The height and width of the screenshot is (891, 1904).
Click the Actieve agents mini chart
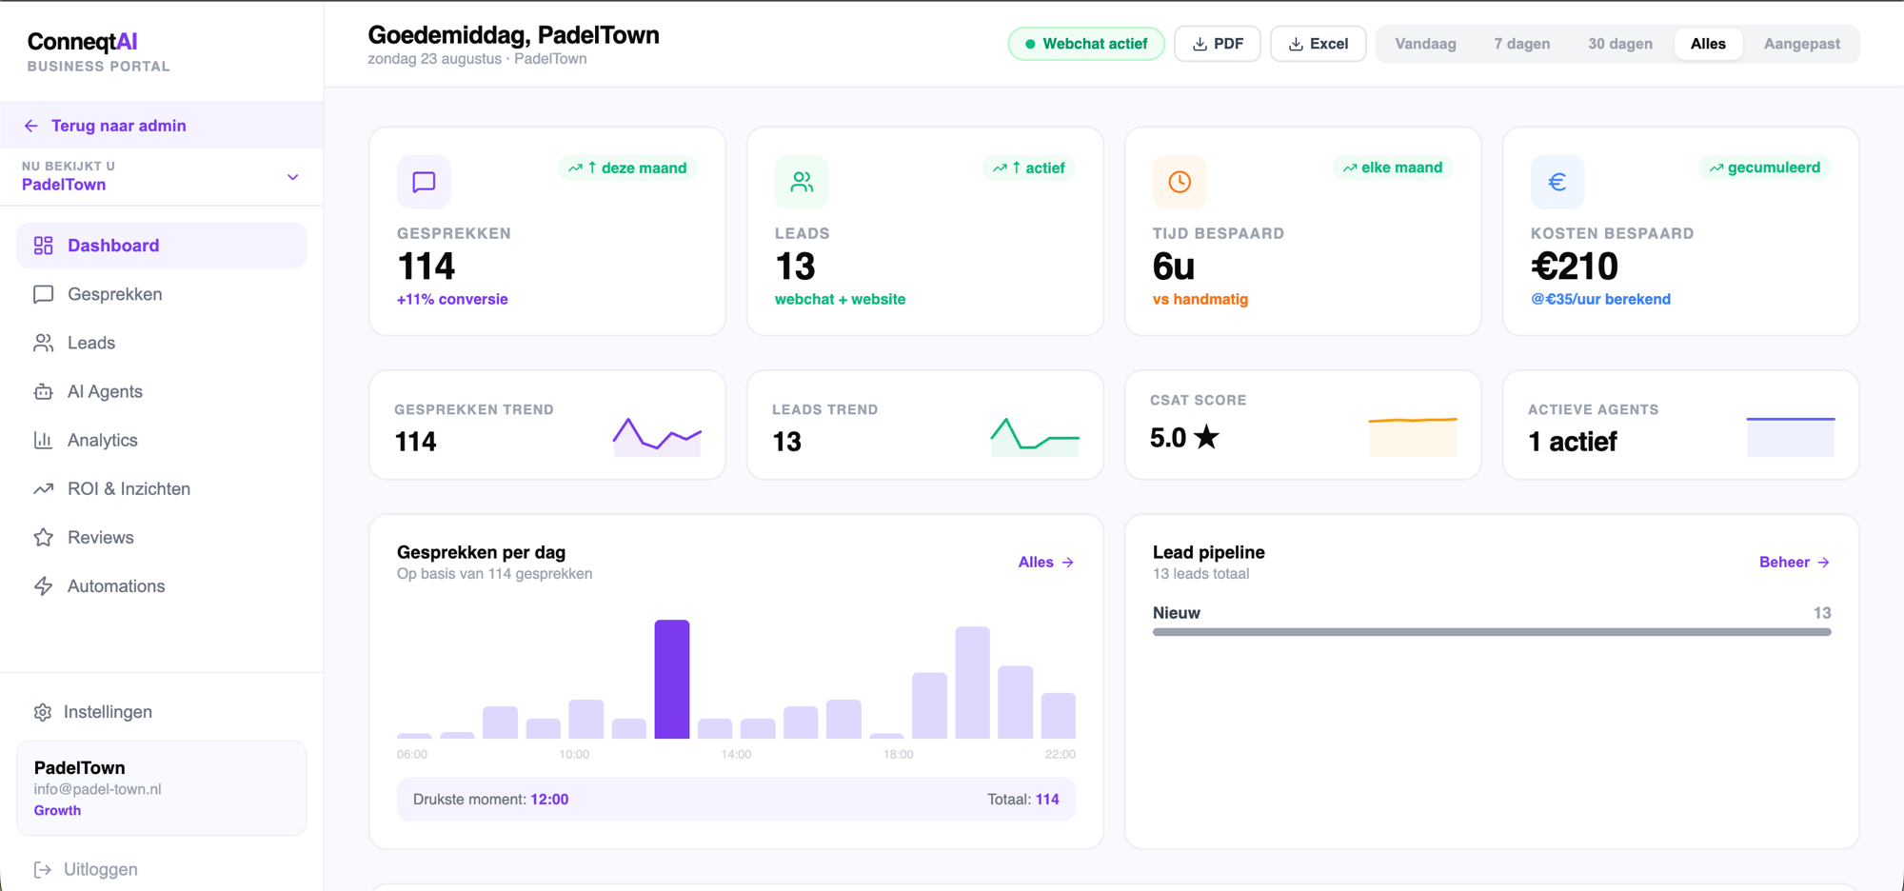[1791, 435]
